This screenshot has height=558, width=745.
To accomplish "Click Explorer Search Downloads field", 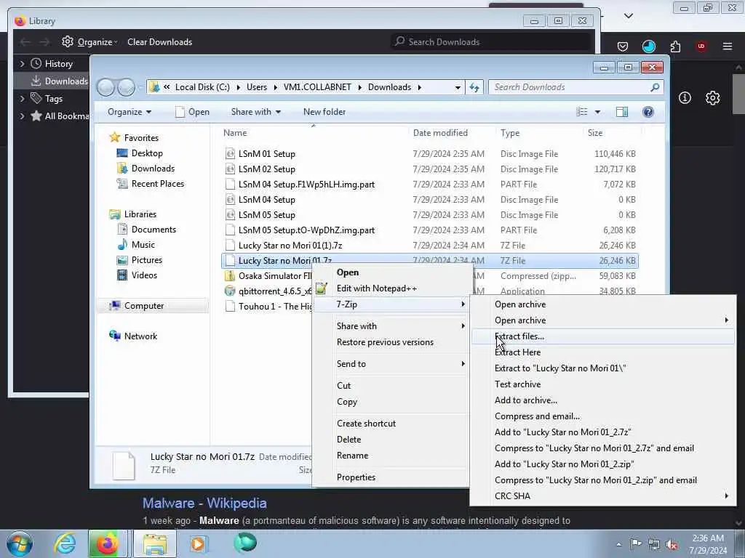I will (x=575, y=87).
